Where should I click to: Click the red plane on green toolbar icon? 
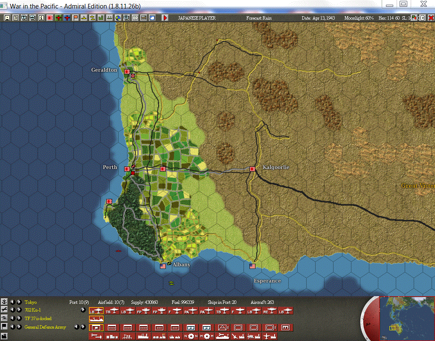pyautogui.click(x=58, y=18)
